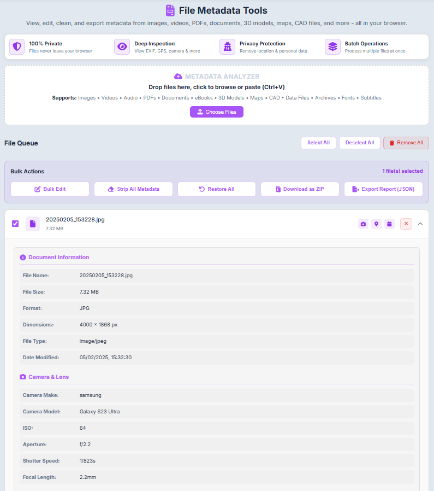Image resolution: width=434 pixels, height=491 pixels.
Task: Click the Deep Inspection eye icon
Action: click(122, 46)
